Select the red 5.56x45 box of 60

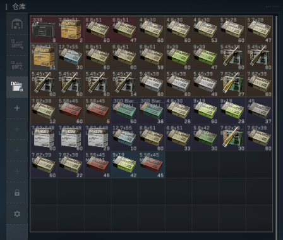coord(71,110)
